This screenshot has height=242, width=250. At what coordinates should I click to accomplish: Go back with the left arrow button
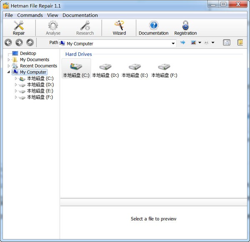pyautogui.click(x=8, y=42)
